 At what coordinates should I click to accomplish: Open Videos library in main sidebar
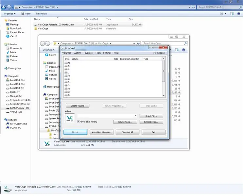13,60
